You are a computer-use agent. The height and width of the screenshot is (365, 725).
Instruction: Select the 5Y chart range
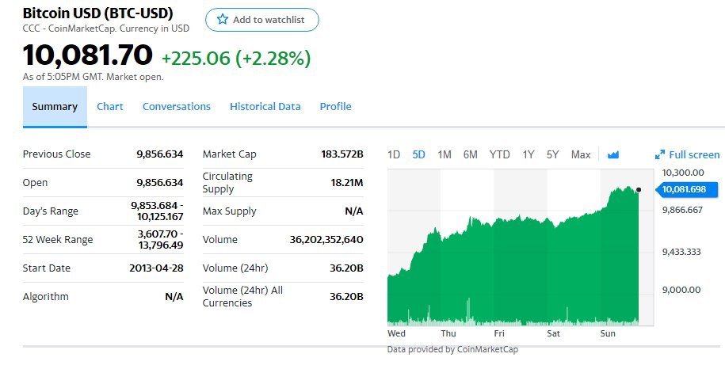552,154
